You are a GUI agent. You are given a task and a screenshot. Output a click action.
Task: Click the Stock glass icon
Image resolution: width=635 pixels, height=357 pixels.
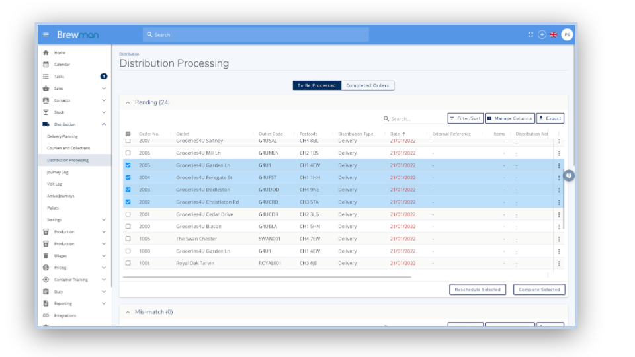click(x=46, y=112)
